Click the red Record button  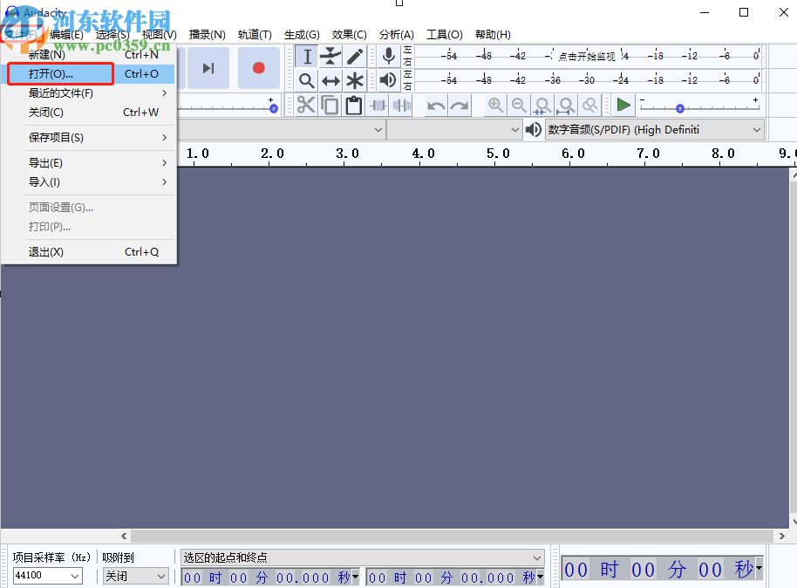259,68
